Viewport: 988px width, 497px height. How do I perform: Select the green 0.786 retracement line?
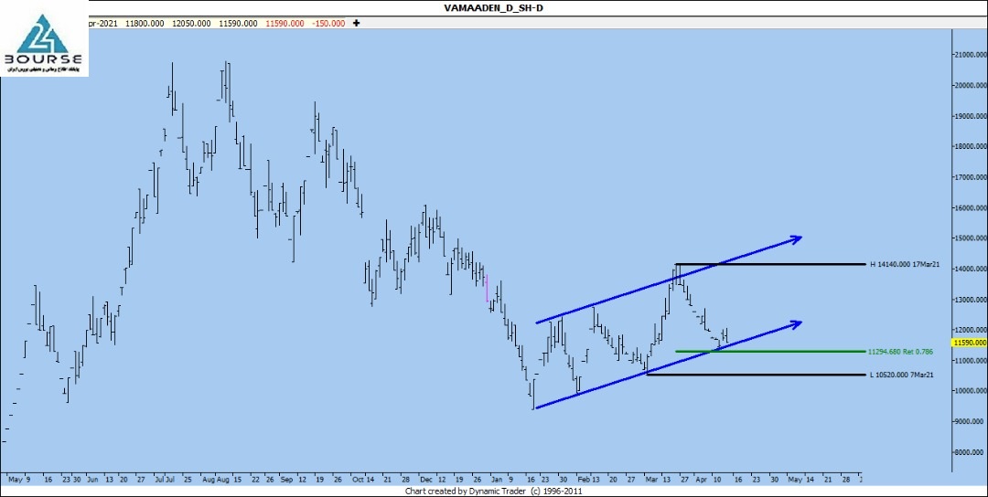[770, 351]
